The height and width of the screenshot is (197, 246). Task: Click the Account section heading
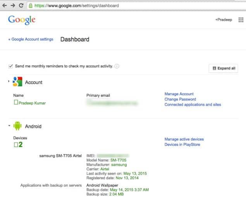pyautogui.click(x=34, y=82)
